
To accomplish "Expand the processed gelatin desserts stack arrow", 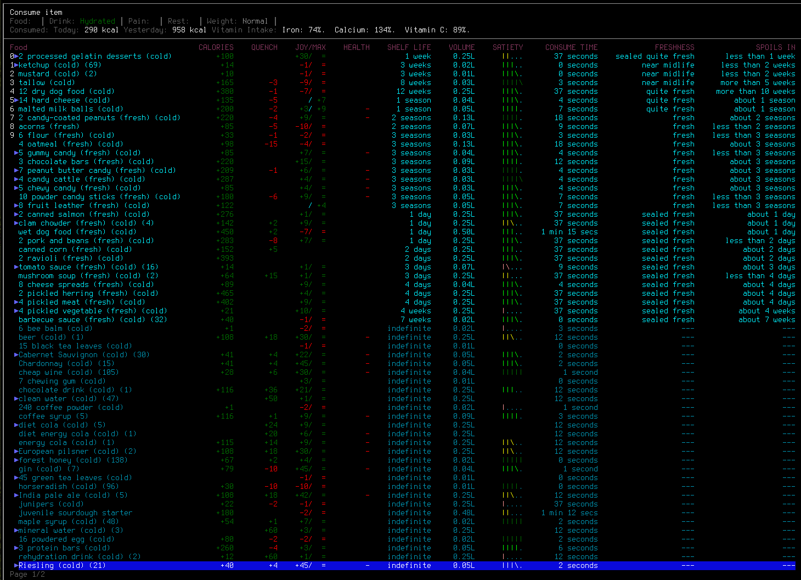I will (16, 57).
